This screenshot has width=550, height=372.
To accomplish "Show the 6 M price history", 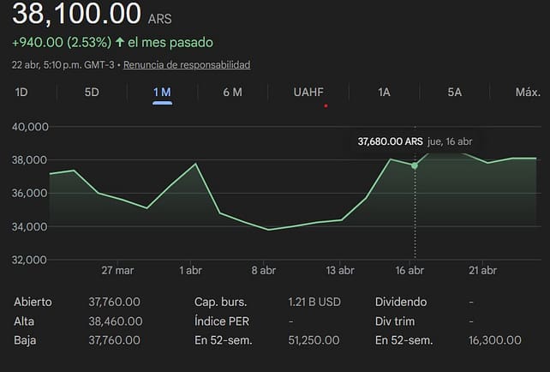I will (x=232, y=92).
